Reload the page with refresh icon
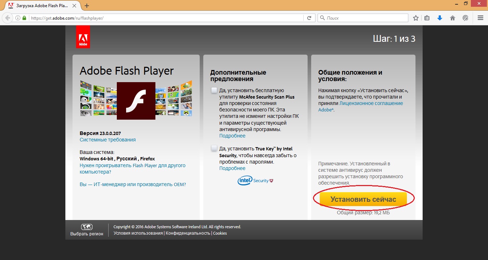The height and width of the screenshot is (260, 488). coord(309,18)
